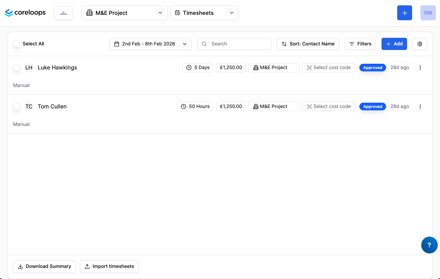Open the settings gear icon
Image resolution: width=440 pixels, height=279 pixels.
(x=420, y=44)
